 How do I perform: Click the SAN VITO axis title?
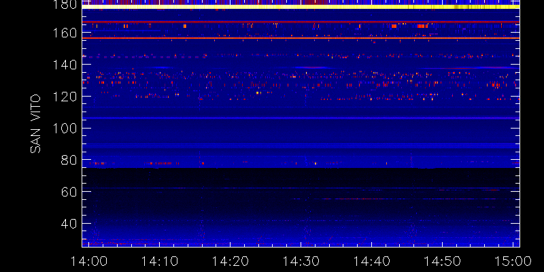coord(35,124)
